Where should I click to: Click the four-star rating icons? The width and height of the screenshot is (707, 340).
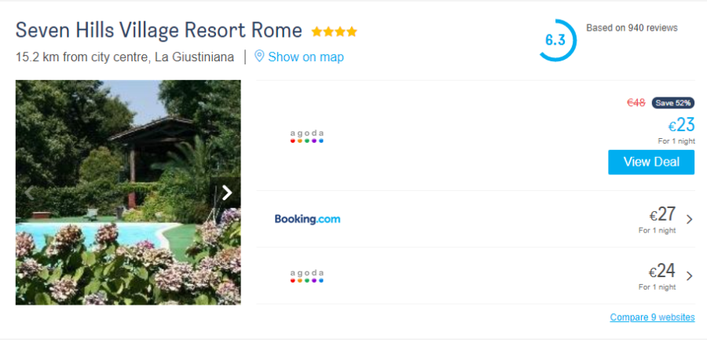[x=334, y=32]
